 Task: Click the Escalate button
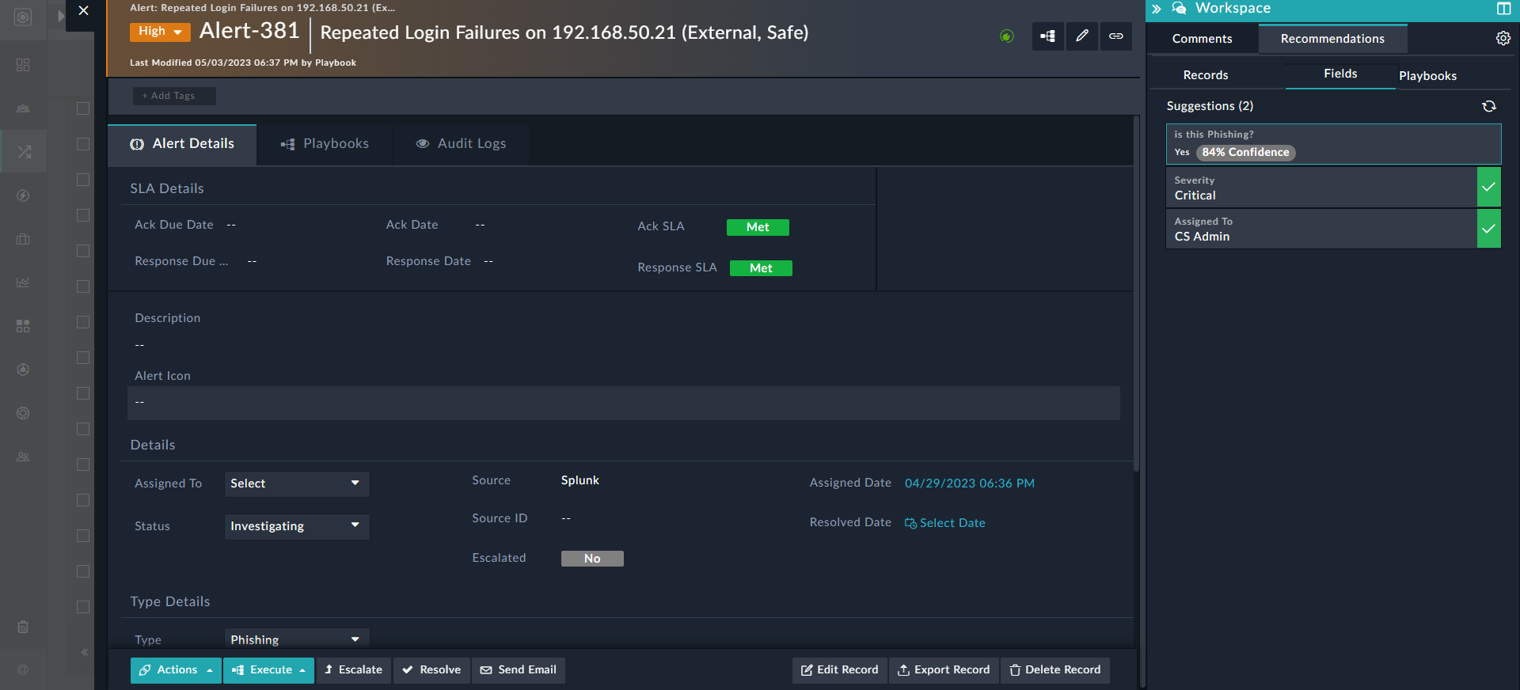click(353, 670)
